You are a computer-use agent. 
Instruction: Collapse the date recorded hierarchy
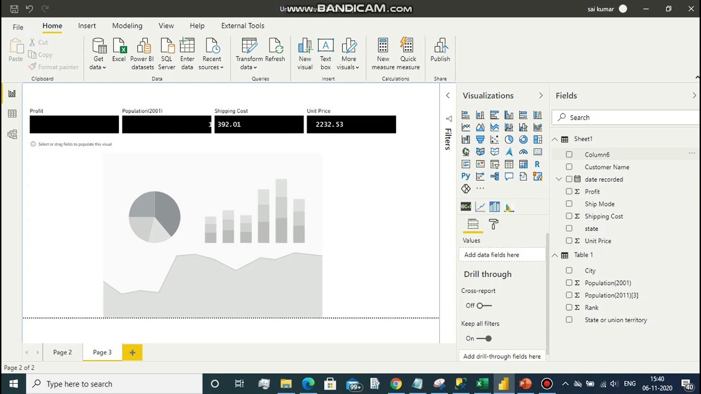click(x=559, y=179)
